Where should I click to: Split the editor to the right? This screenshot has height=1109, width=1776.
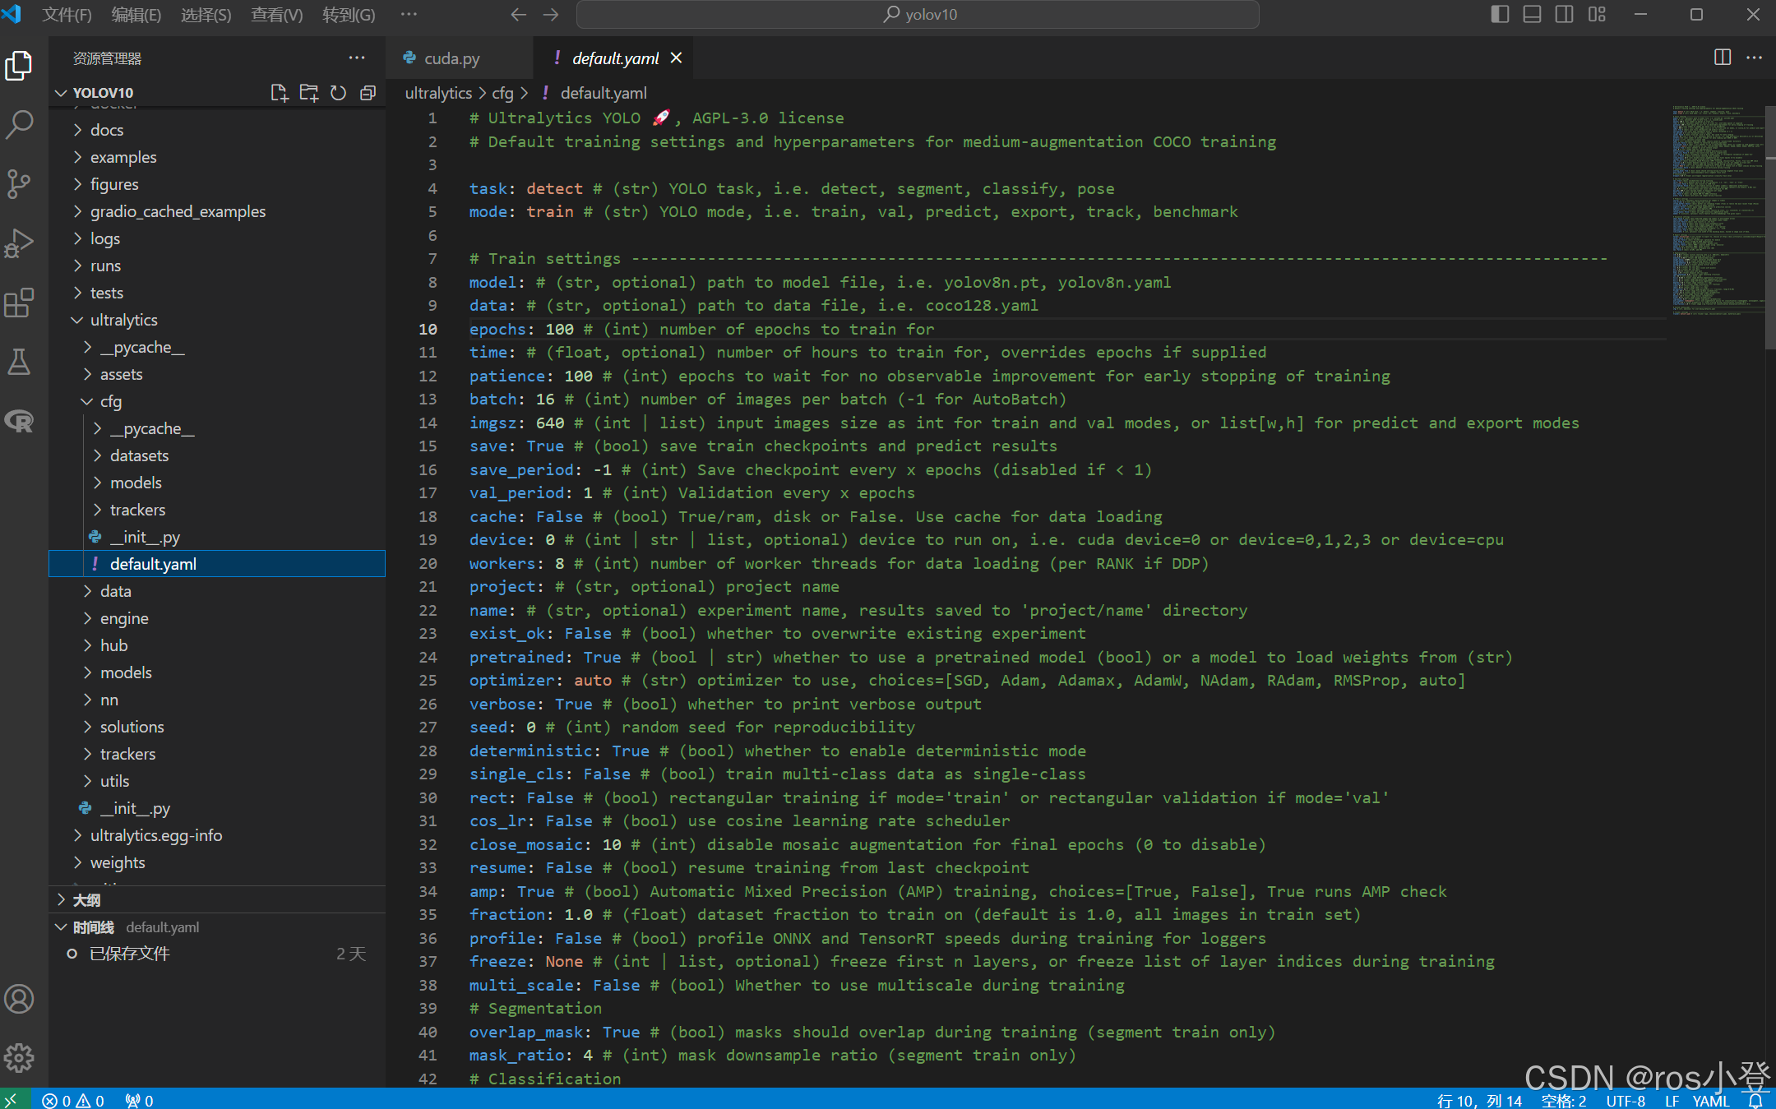[1723, 58]
